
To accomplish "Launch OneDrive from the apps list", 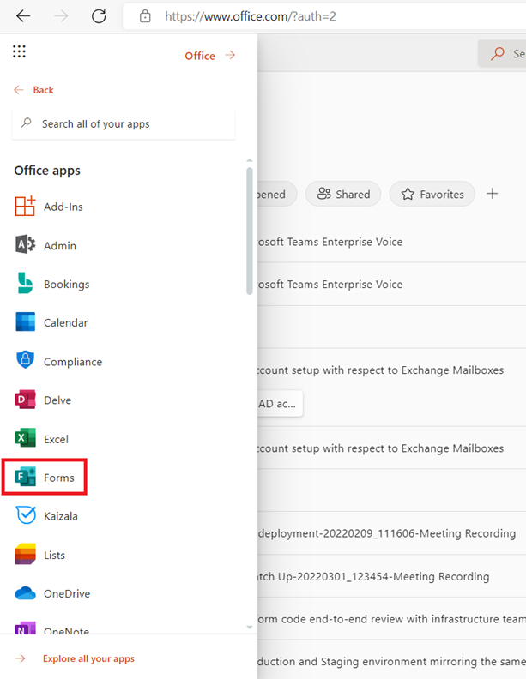I will [x=26, y=593].
